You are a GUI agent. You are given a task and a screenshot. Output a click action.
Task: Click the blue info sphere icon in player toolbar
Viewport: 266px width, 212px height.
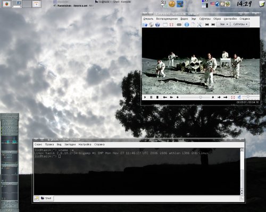(x=187, y=24)
